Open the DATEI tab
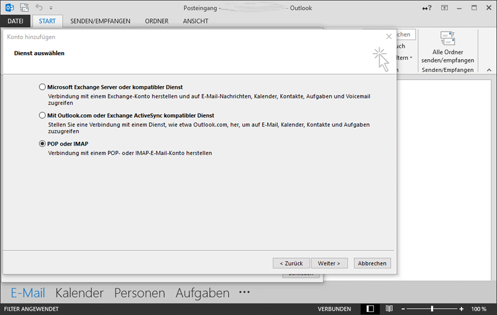This screenshot has width=497, height=315. pos(16,20)
